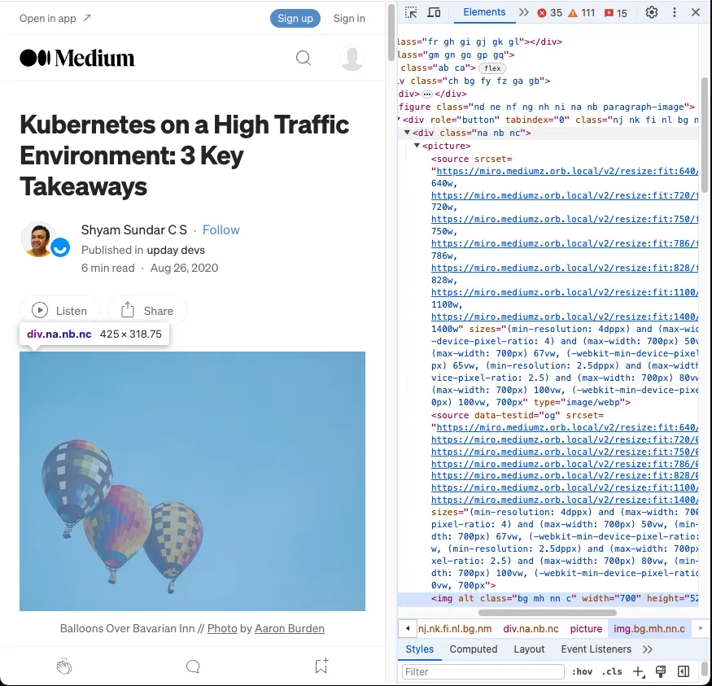712x686 pixels.
Task: Collapse the div class "na nb nc" node
Action: pyautogui.click(x=408, y=133)
